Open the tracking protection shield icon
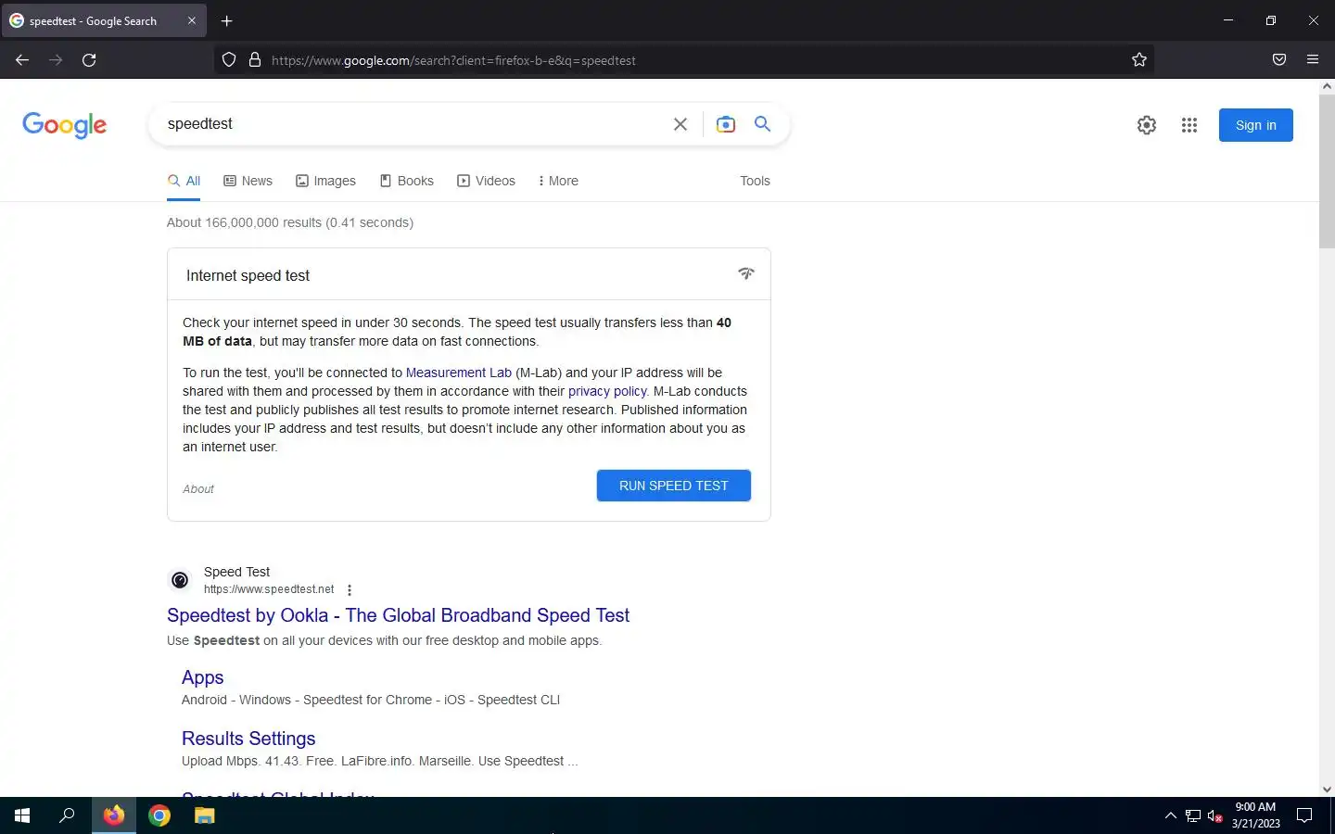 [229, 60]
